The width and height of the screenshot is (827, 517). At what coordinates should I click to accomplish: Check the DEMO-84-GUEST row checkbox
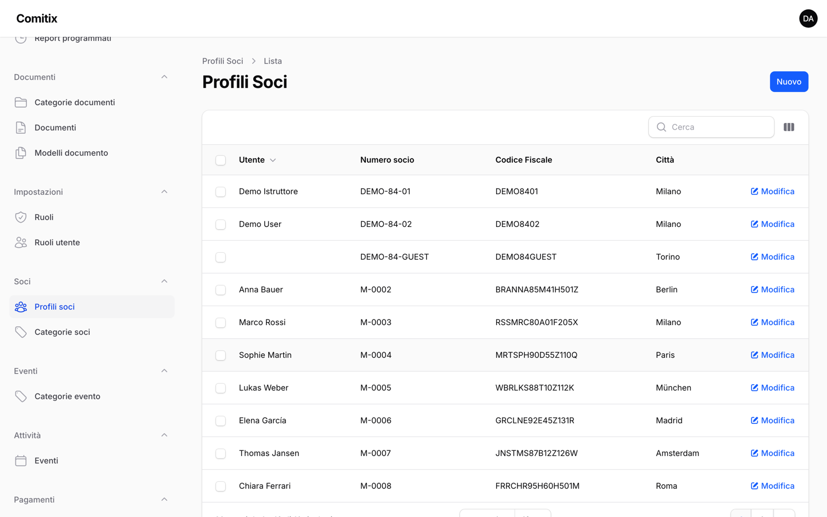pyautogui.click(x=221, y=257)
